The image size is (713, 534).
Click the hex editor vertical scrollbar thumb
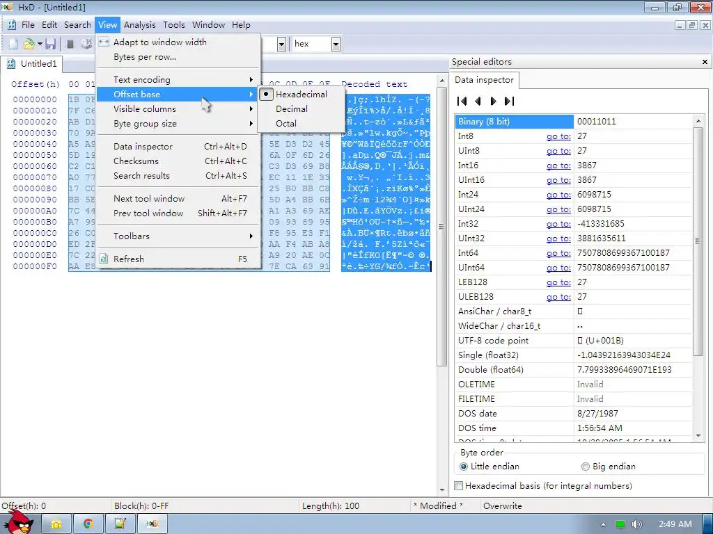(x=441, y=226)
